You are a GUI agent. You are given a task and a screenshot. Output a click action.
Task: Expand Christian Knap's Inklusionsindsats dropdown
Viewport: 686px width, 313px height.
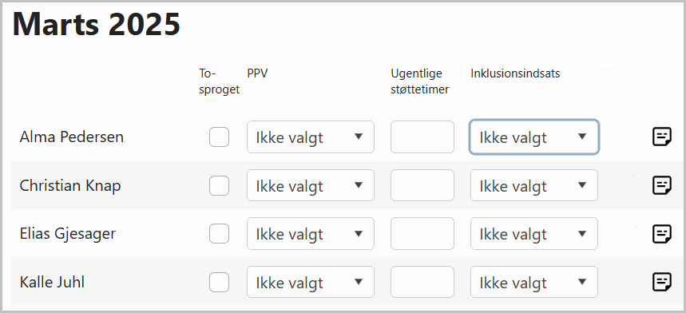(534, 185)
